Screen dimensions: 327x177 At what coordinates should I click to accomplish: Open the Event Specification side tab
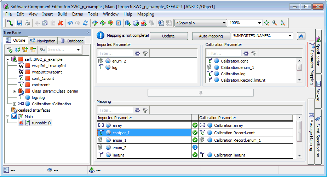pyautogui.click(x=318, y=136)
